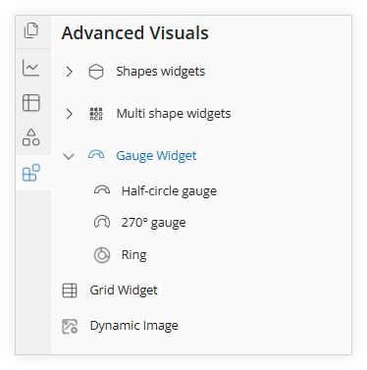The width and height of the screenshot is (367, 370).
Task: Expand the Multi shape widgets chevron
Action: tap(69, 114)
